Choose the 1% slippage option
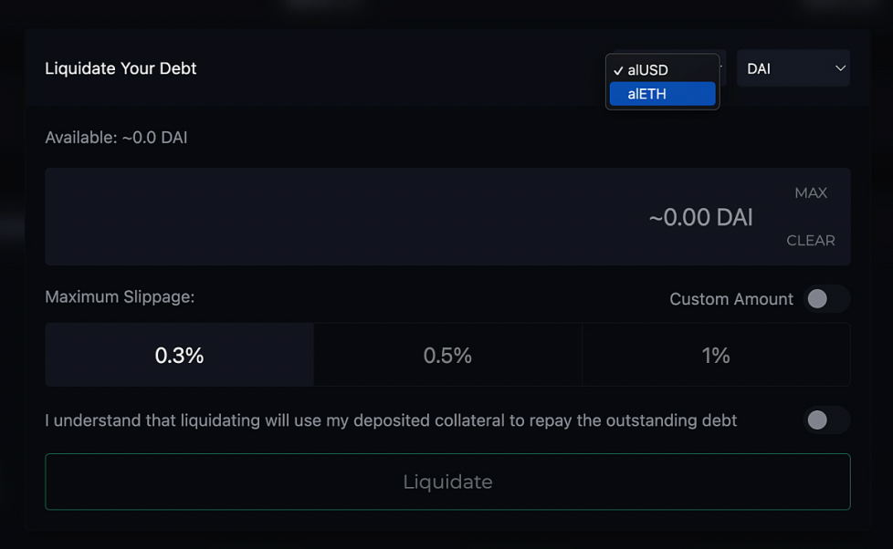The height and width of the screenshot is (549, 893). tap(716, 356)
